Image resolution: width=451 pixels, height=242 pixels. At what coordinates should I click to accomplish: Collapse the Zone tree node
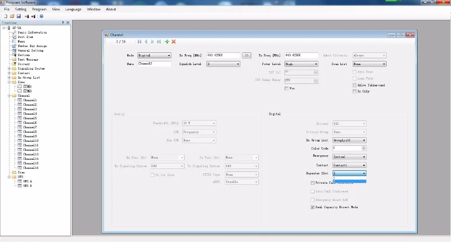tap(9, 82)
